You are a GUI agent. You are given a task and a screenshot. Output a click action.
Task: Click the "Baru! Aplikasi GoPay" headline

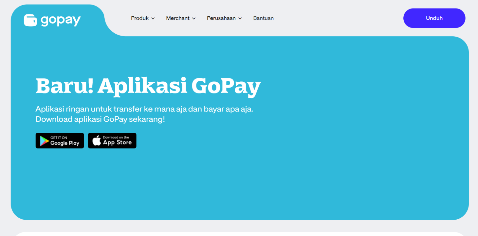click(x=148, y=86)
